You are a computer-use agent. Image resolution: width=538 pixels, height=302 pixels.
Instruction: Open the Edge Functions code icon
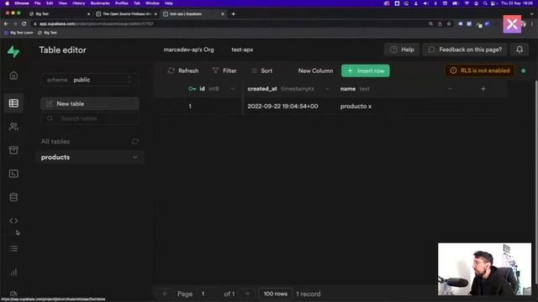tap(13, 221)
